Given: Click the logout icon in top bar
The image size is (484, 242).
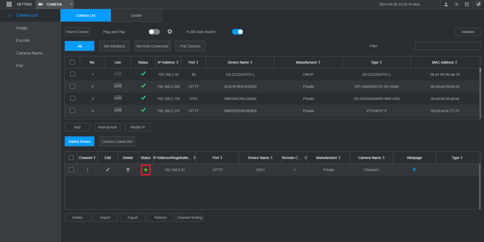Looking at the screenshot, I should coord(456,4).
